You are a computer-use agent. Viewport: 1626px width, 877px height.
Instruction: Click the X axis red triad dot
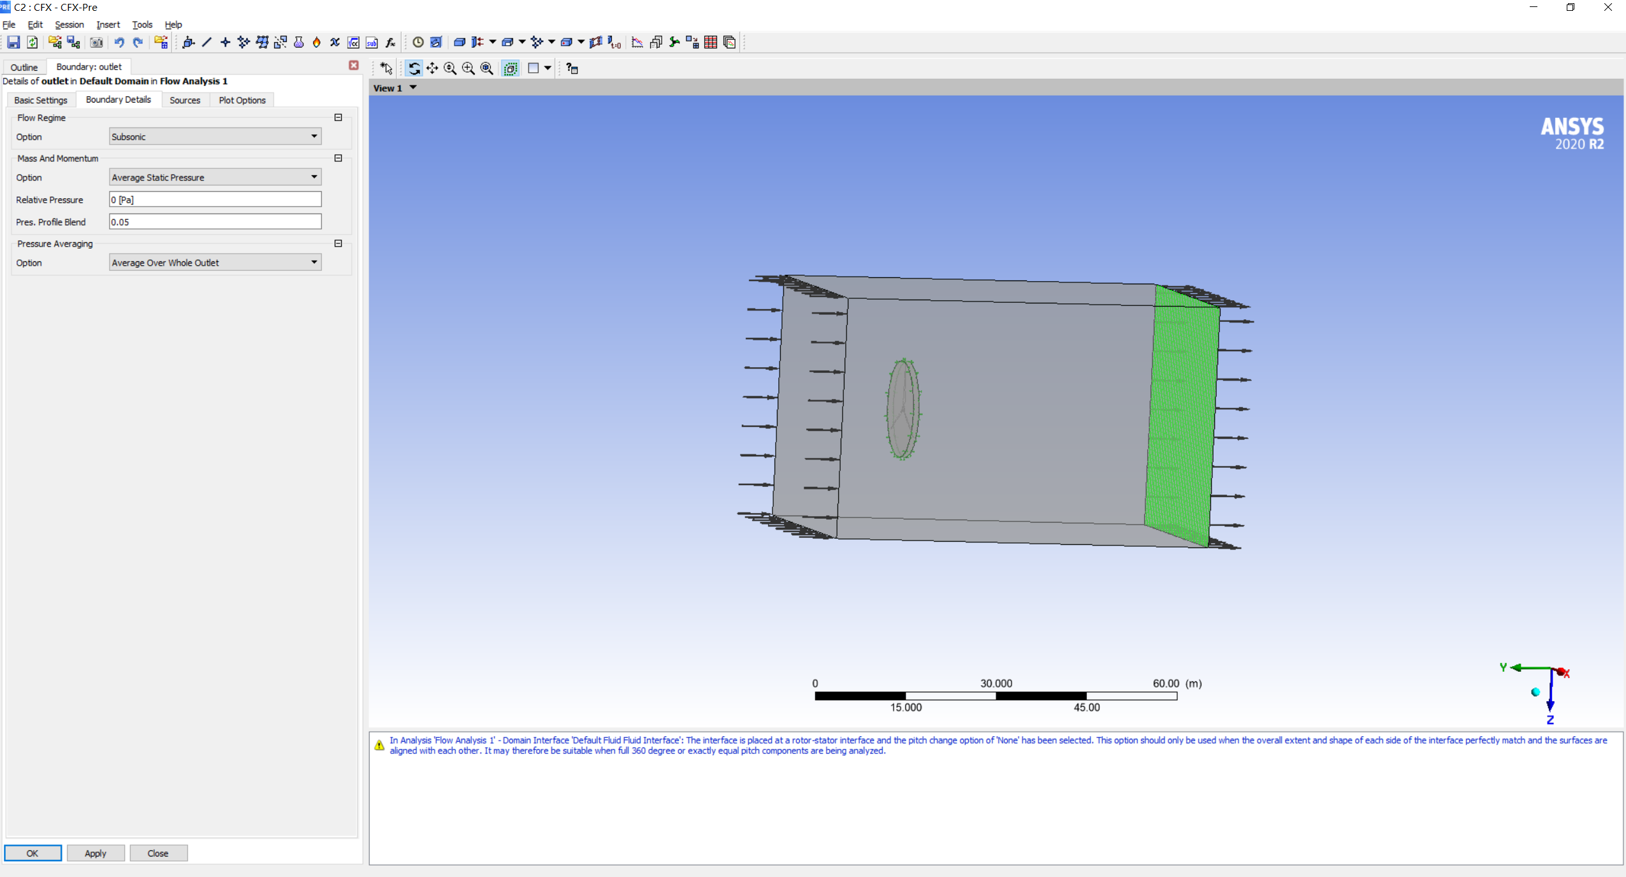1561,672
